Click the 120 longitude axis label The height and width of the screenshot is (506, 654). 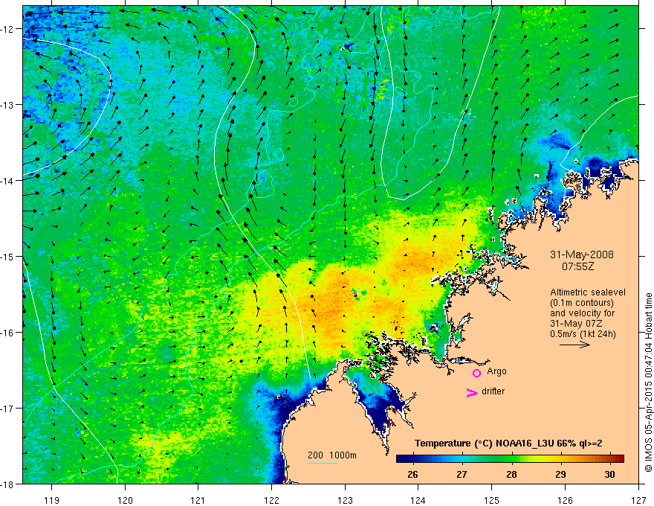pos(125,500)
